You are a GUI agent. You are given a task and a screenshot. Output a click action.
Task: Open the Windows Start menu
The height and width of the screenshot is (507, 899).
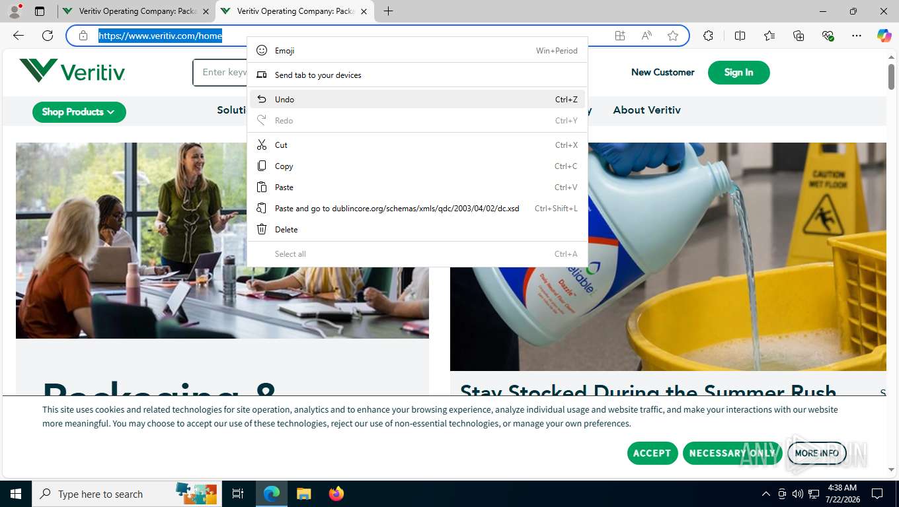pos(15,494)
